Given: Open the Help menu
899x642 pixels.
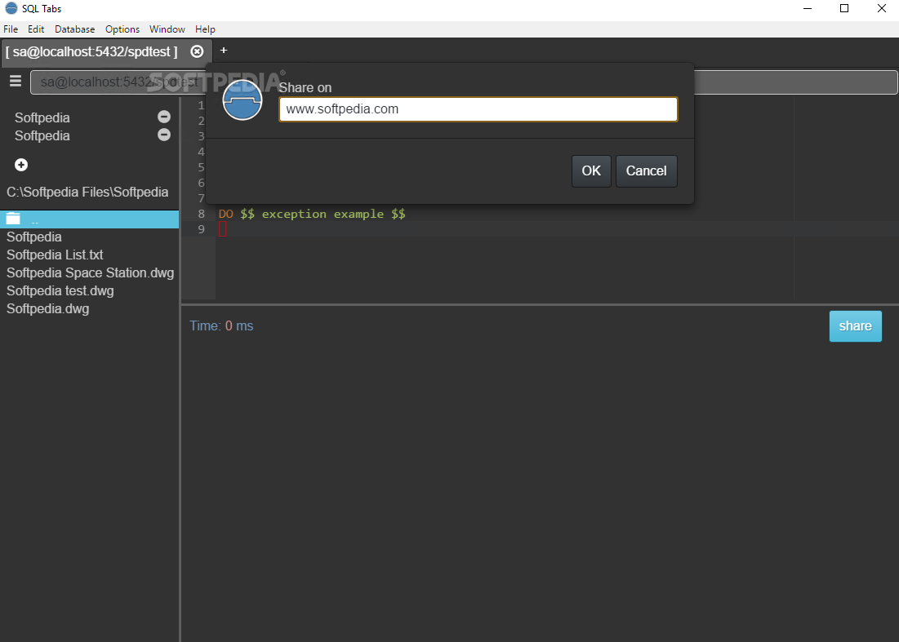Looking at the screenshot, I should (205, 29).
